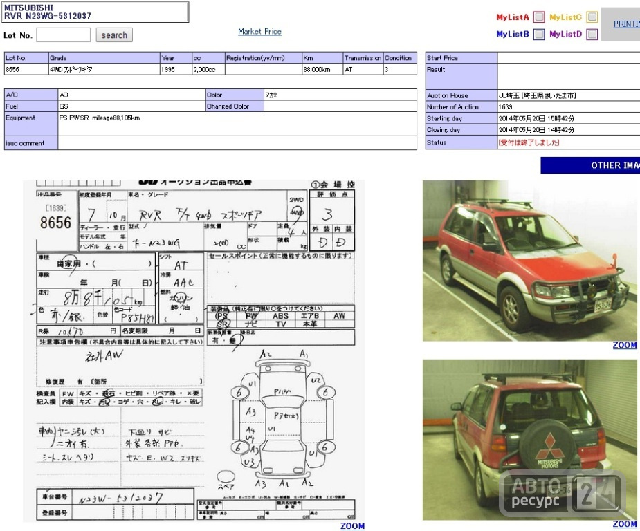This screenshot has height=531, width=640.
Task: Click the 'Registration(yy/mm)' column header
Action: (264, 58)
